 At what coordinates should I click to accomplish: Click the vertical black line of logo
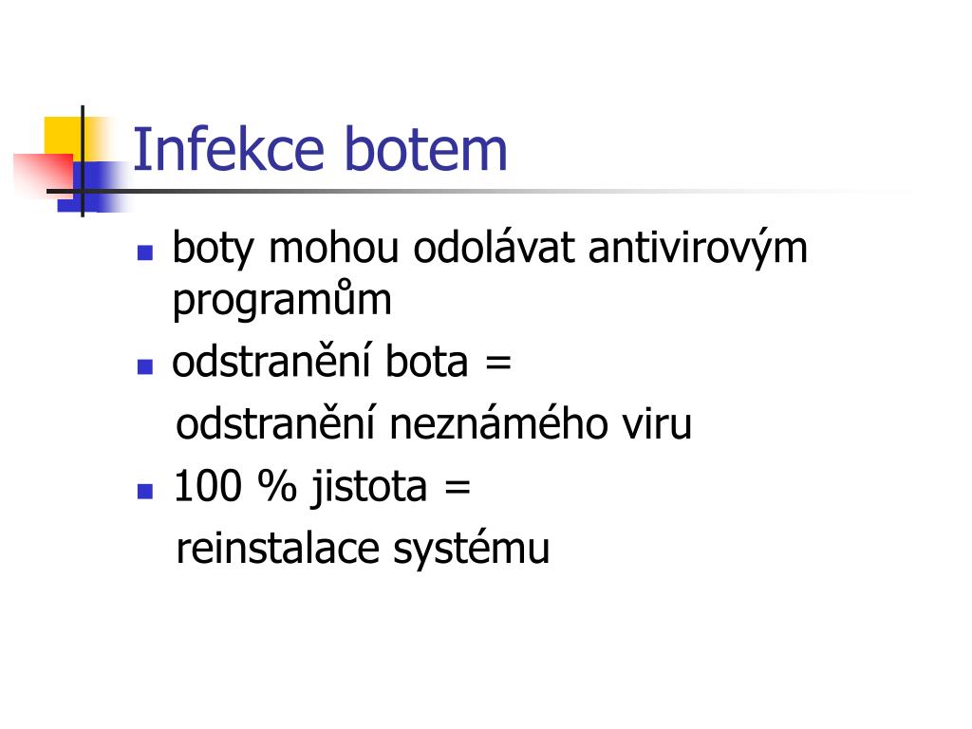click(x=83, y=161)
